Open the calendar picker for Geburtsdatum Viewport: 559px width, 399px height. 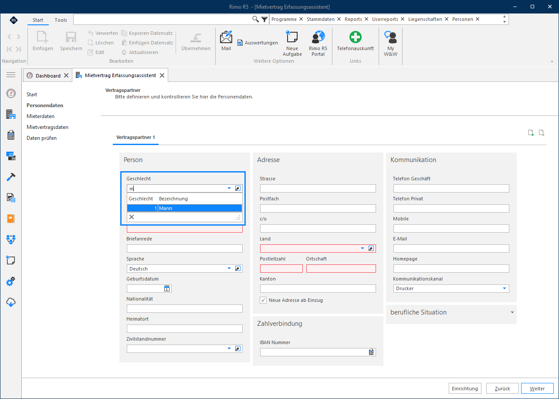tap(167, 288)
